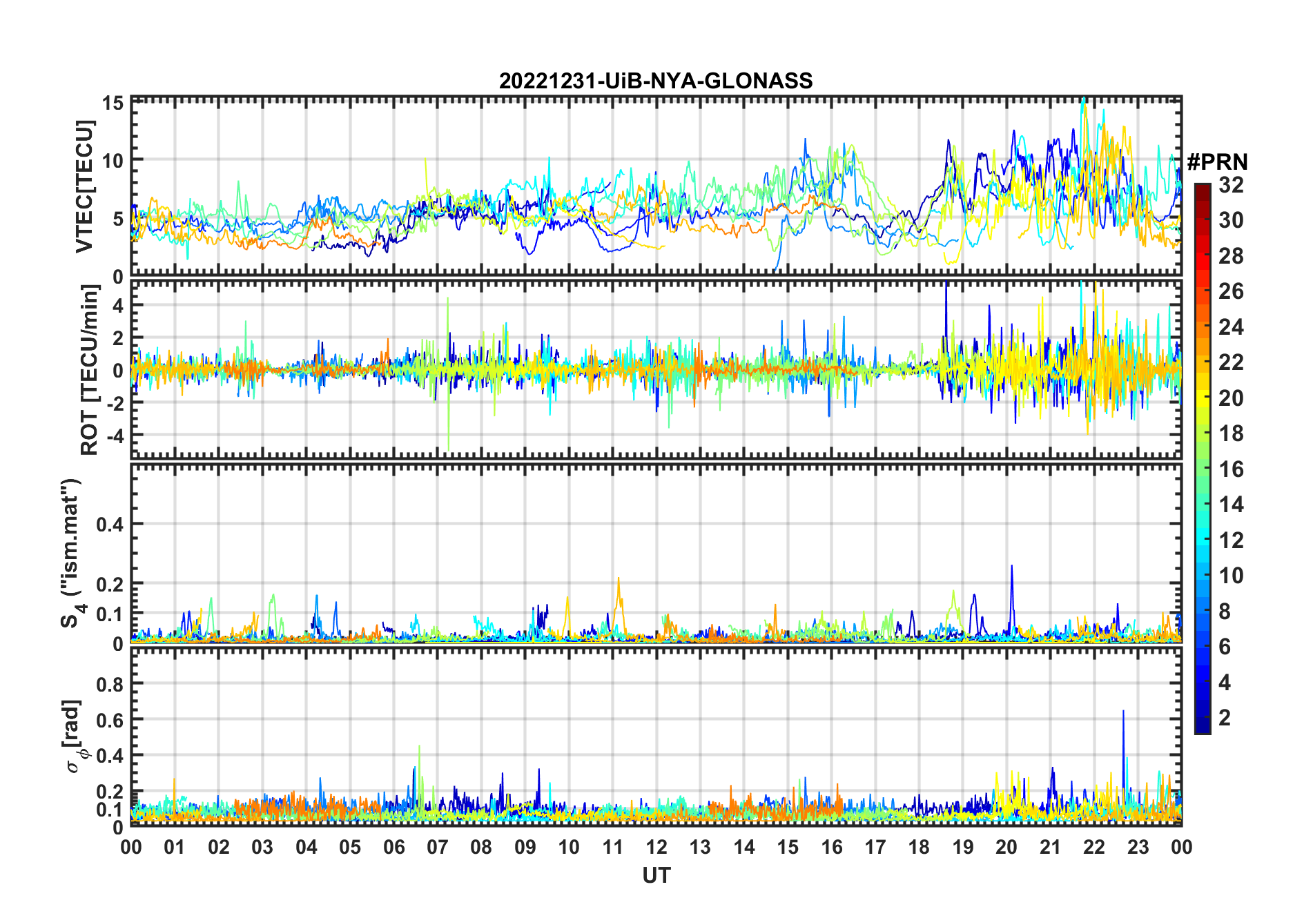Click the VTEC axis tick label 15
This screenshot has width=1313, height=918.
[113, 104]
